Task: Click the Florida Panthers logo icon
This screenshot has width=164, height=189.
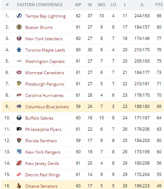Action: tap(19, 141)
